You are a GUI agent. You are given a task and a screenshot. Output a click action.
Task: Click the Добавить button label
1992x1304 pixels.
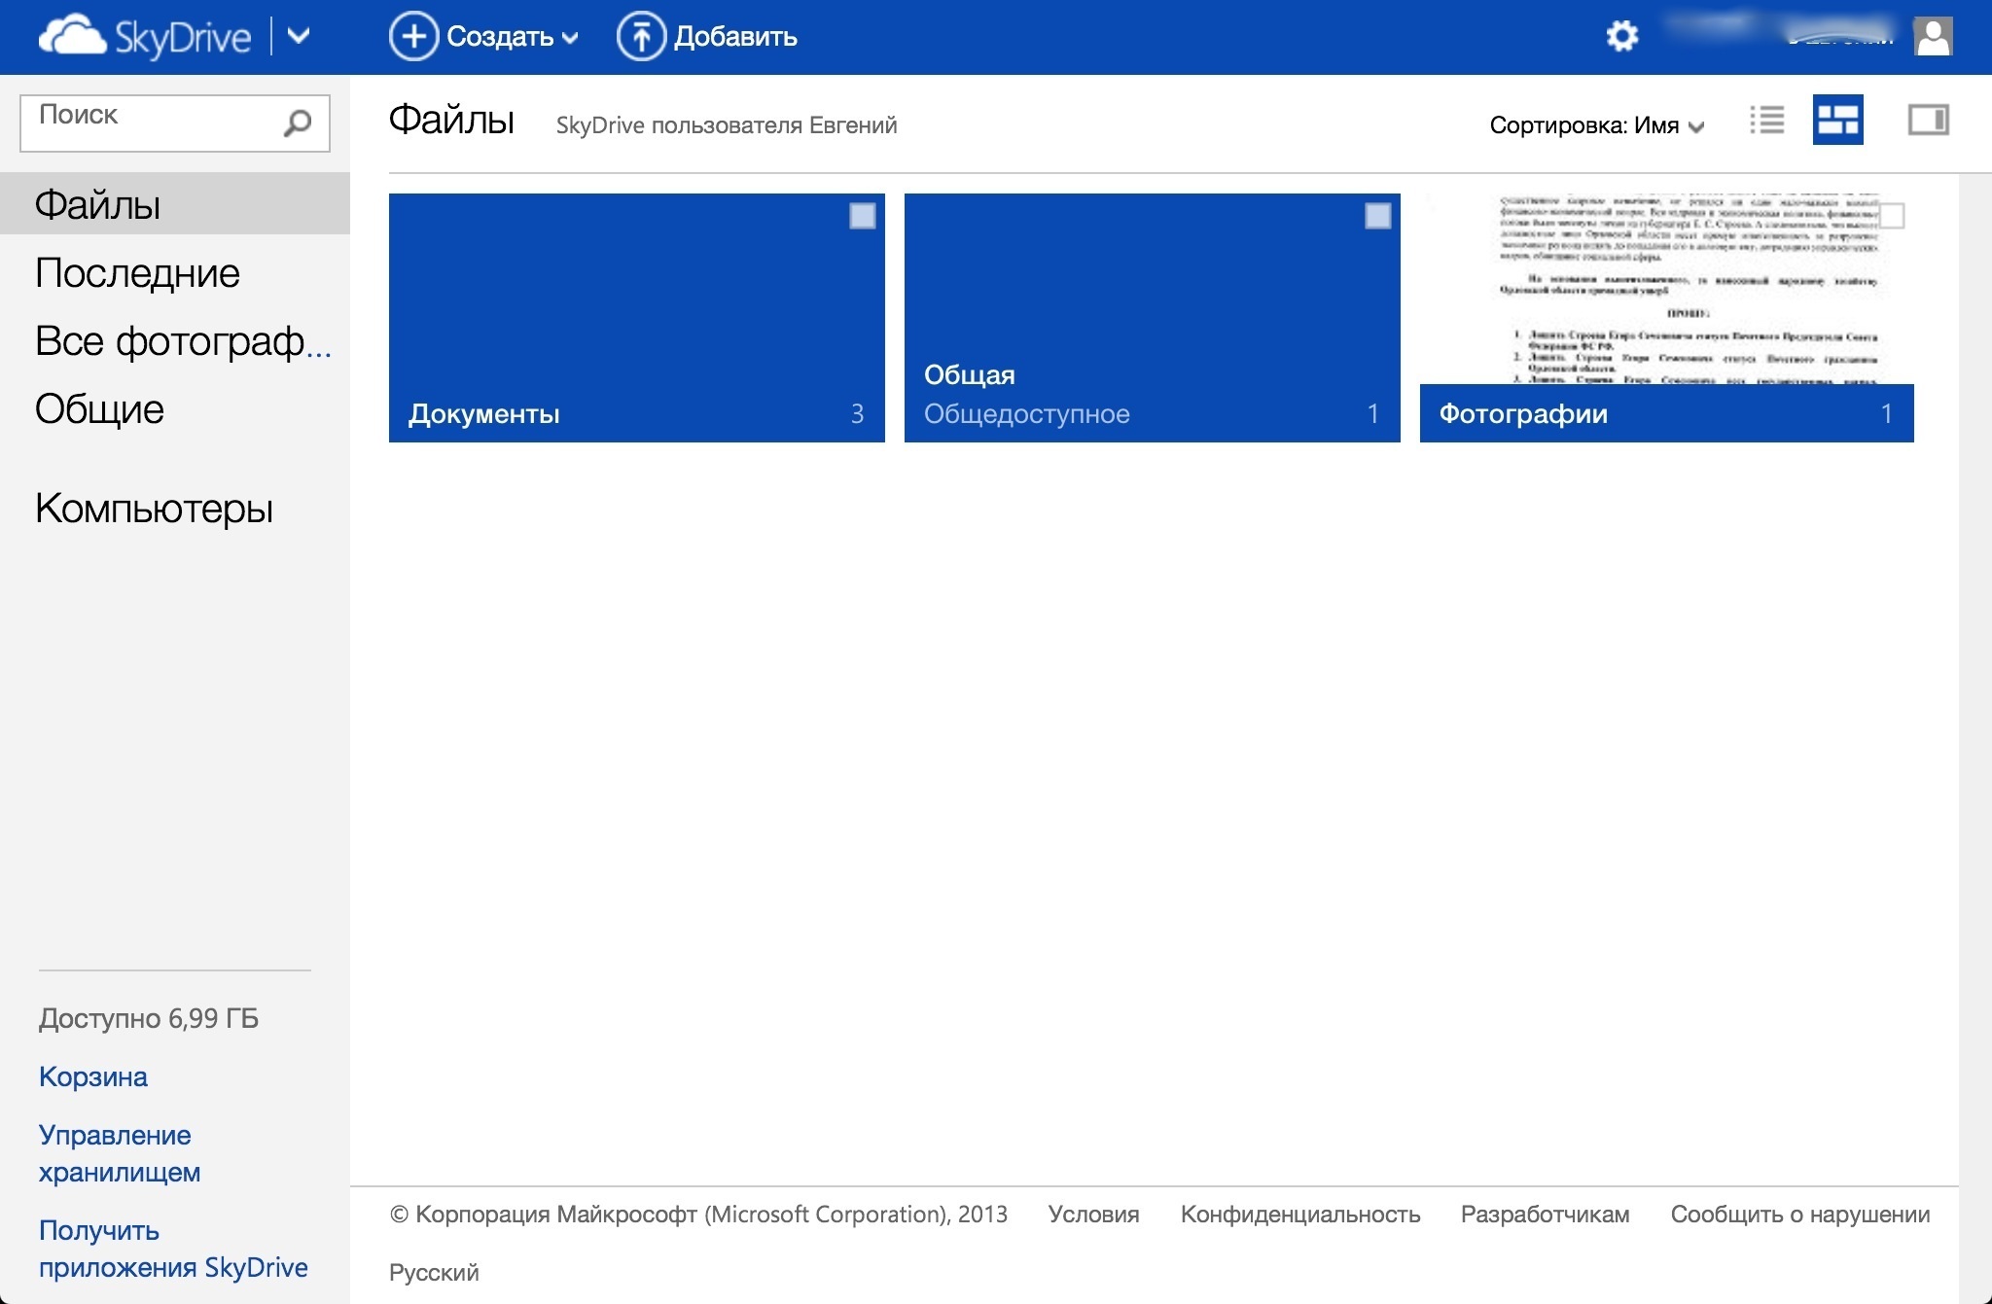[x=735, y=37]
